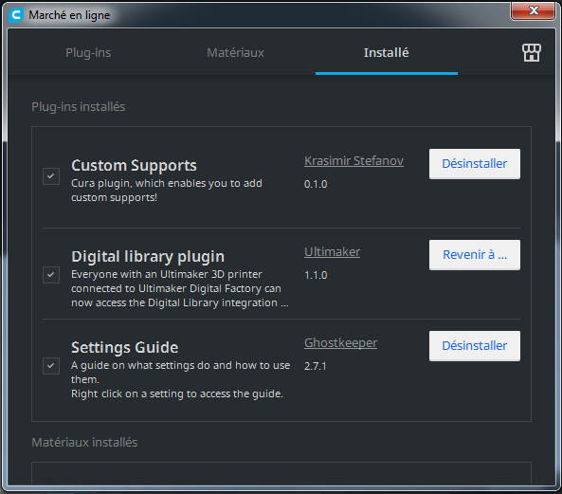The image size is (562, 494).
Task: Disable the Custom Supports plugin checkbox
Action: [51, 176]
